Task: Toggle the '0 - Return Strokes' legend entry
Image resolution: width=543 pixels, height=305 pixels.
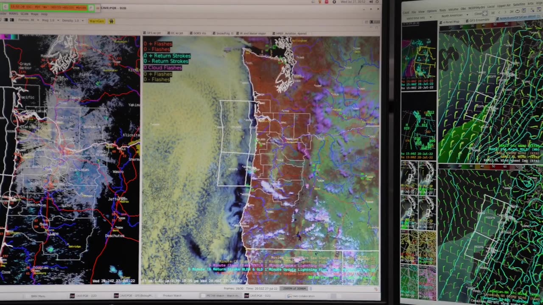Action: 166,61
